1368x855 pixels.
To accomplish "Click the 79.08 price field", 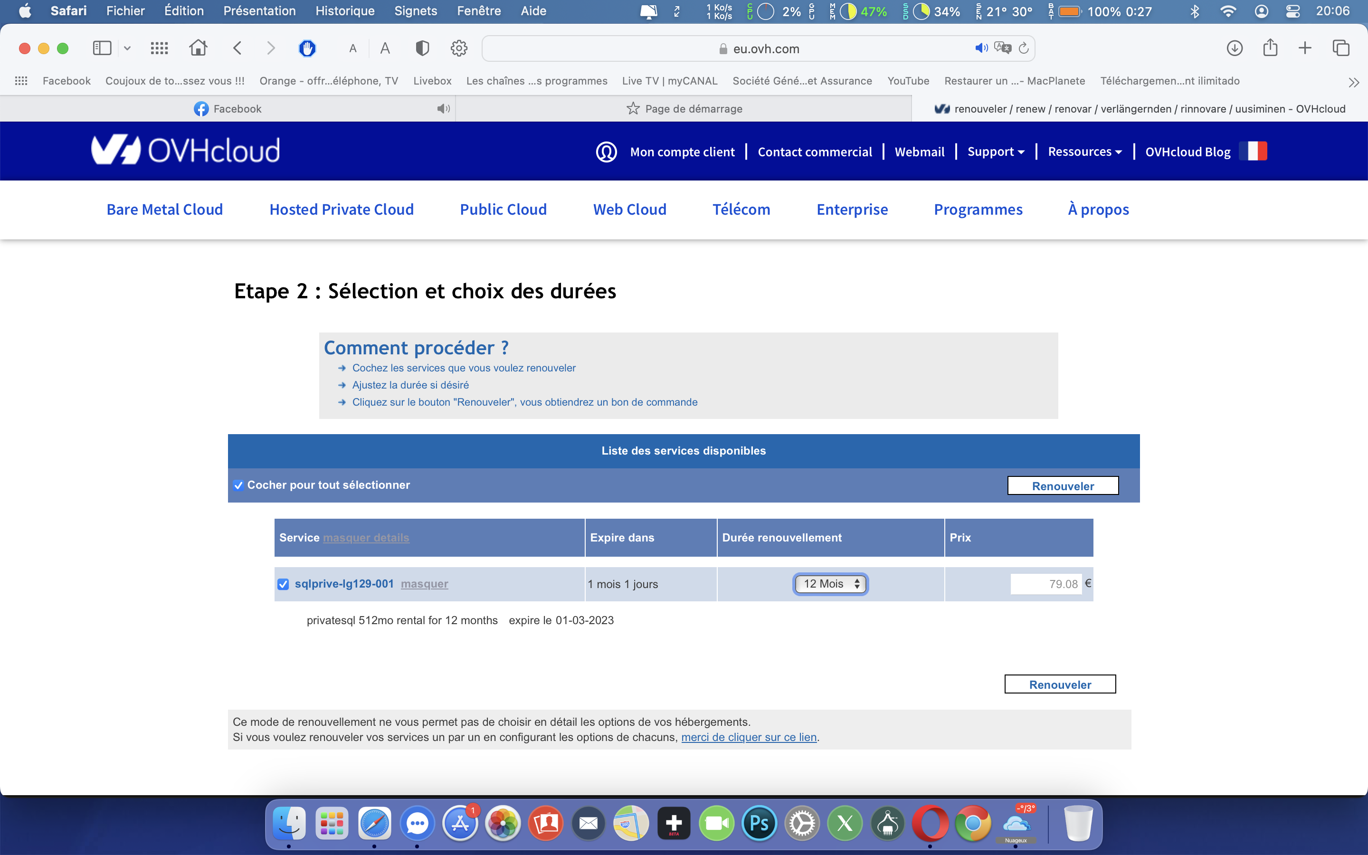I will pyautogui.click(x=1046, y=584).
